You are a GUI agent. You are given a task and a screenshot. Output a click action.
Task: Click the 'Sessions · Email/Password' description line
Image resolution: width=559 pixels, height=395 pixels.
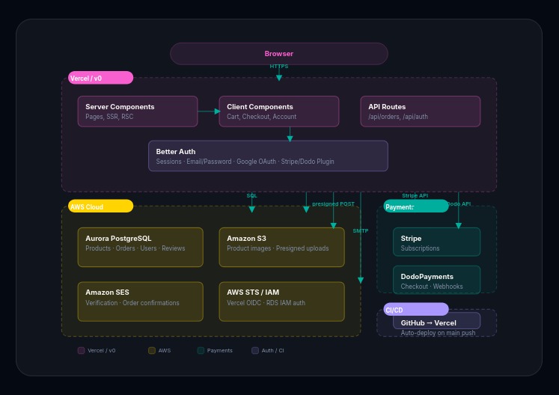pos(245,162)
